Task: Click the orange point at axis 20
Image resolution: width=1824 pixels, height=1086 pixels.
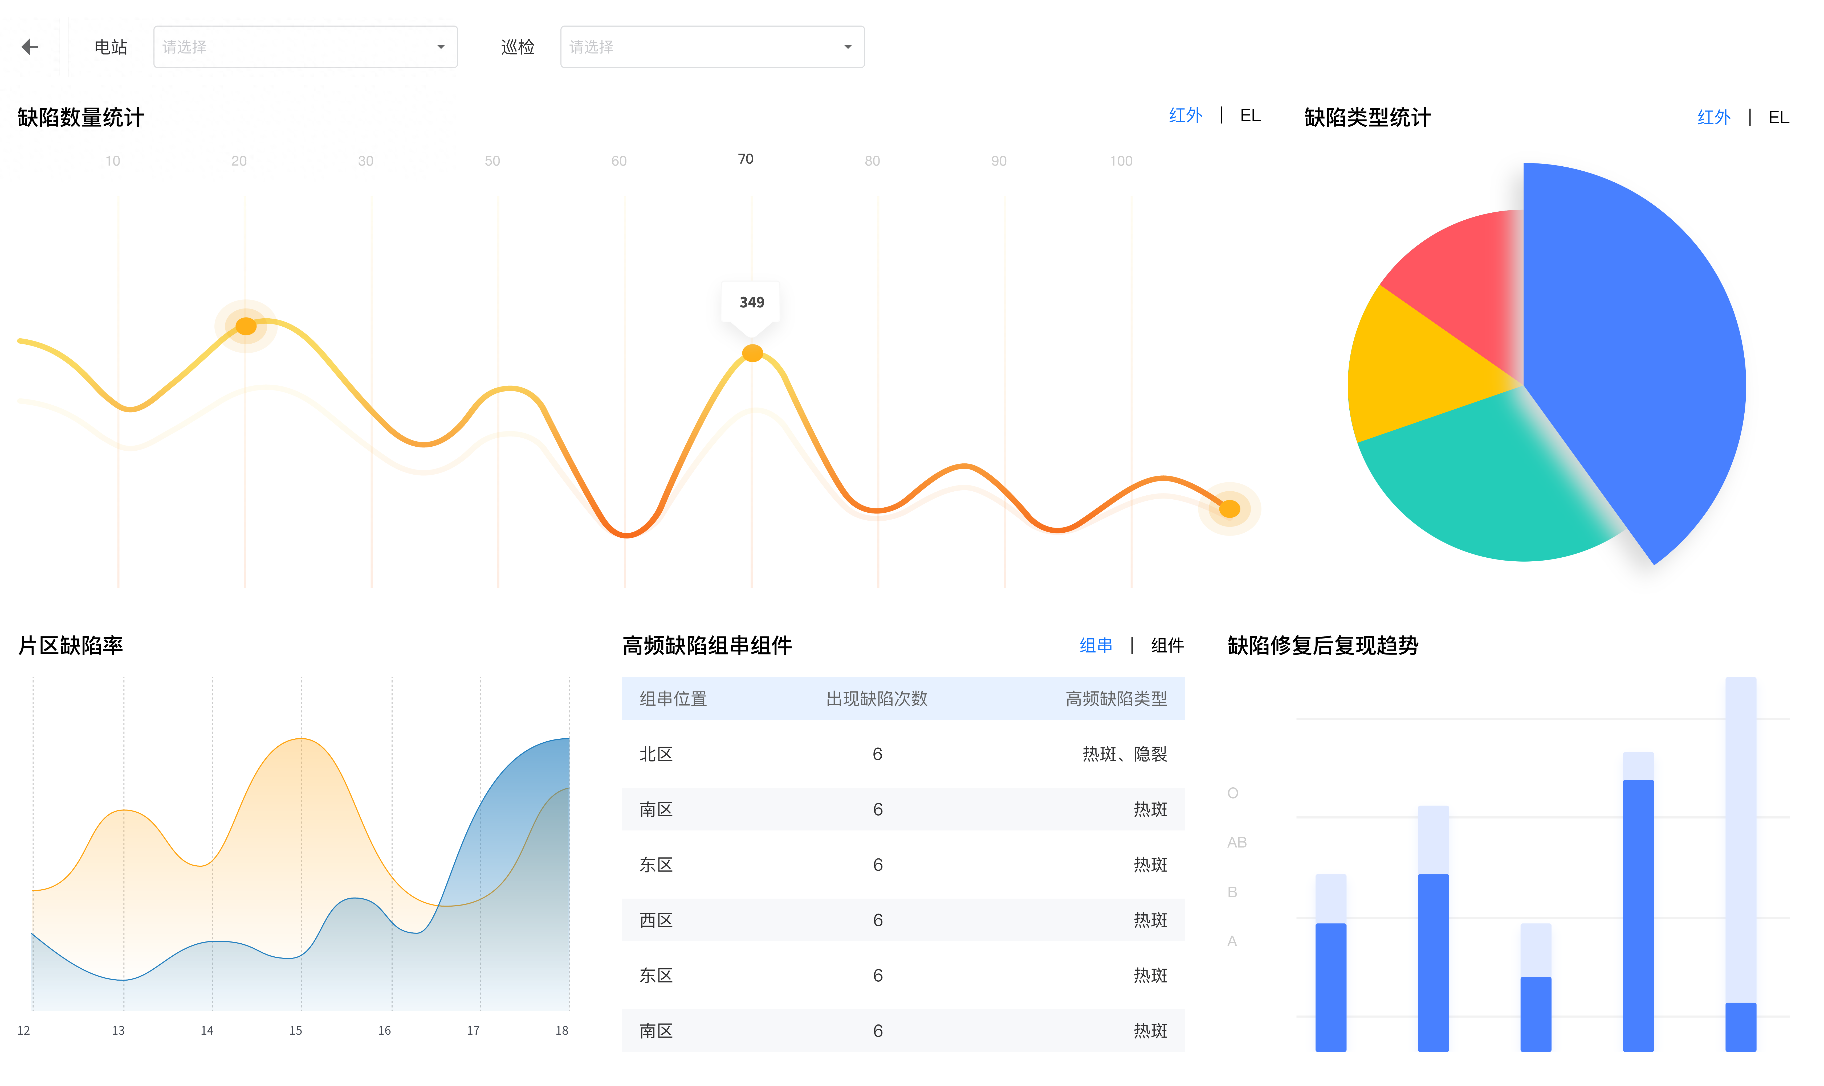Action: tap(246, 326)
